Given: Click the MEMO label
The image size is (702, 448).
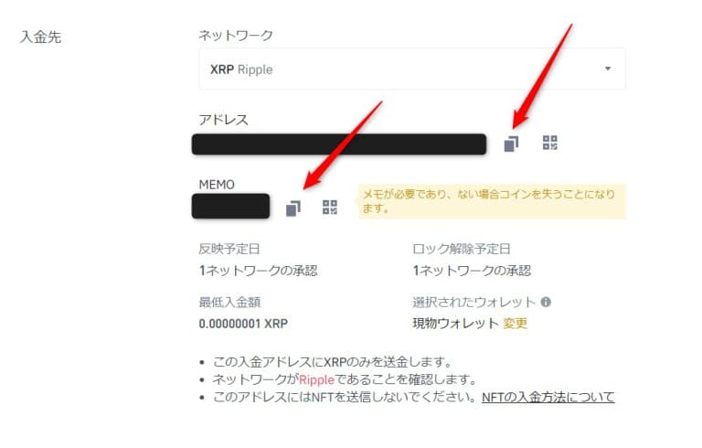Looking at the screenshot, I should pos(217,185).
